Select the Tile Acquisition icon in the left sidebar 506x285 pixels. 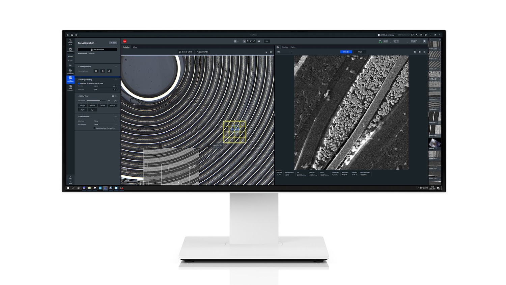click(71, 80)
